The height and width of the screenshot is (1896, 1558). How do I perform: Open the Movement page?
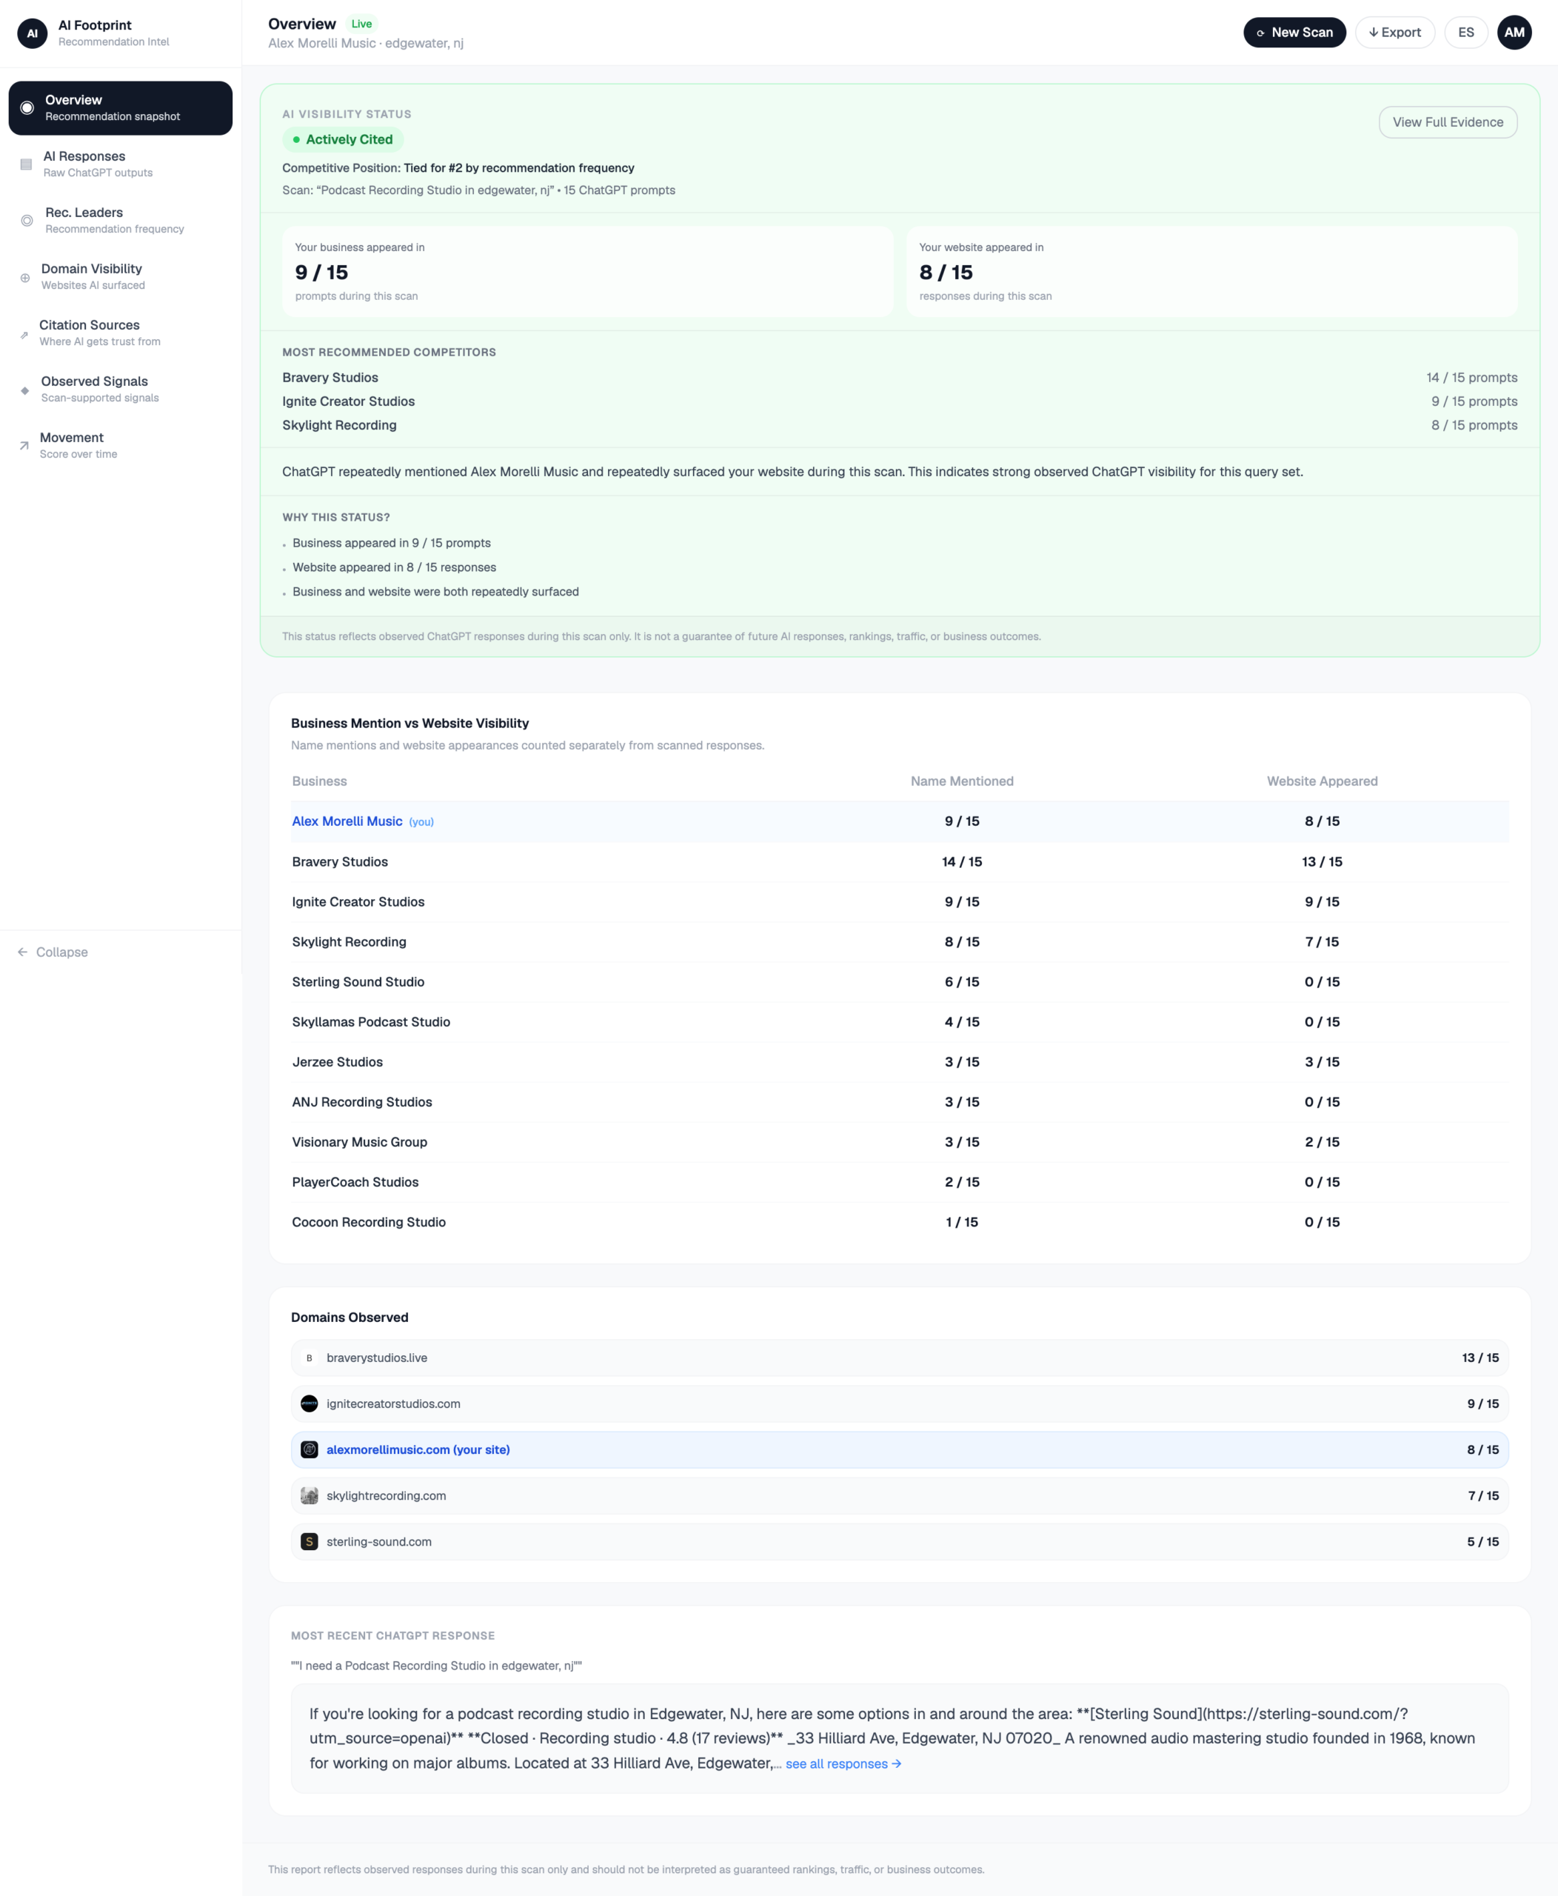click(120, 445)
